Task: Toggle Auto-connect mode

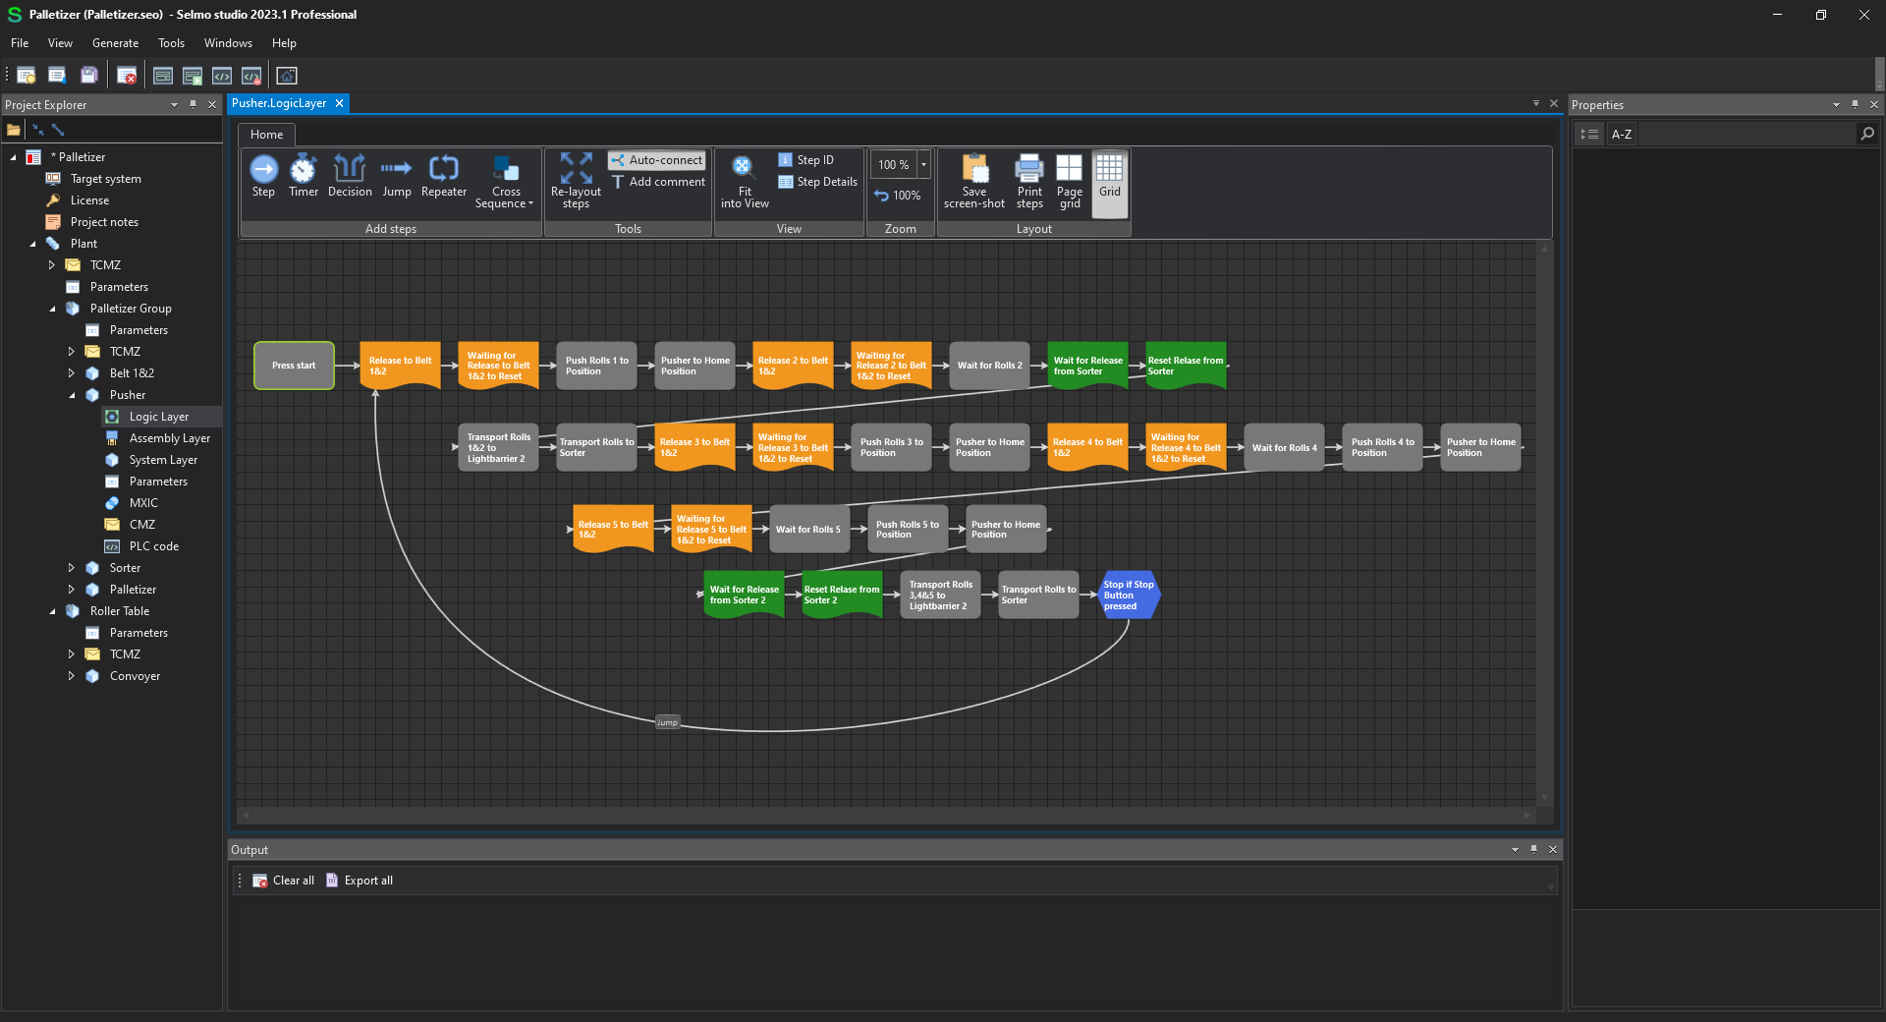Action: click(x=656, y=159)
